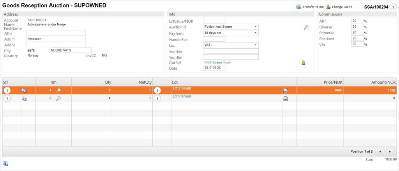Click the EstValue/NOK input field

[x=214, y=21]
